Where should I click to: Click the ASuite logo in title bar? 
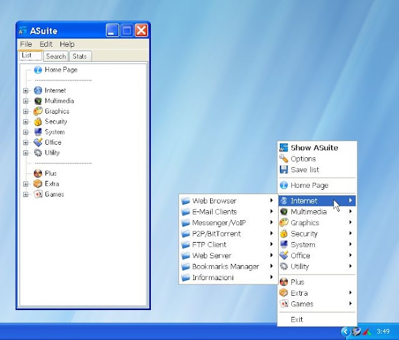tap(22, 31)
